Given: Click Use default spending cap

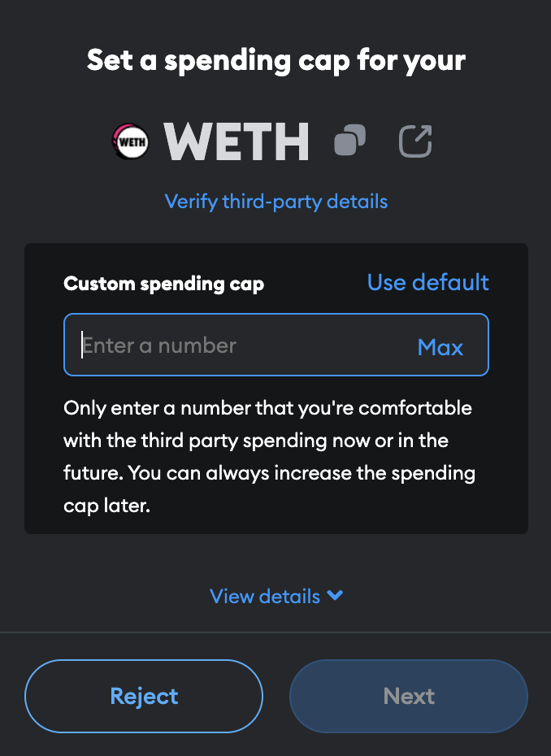Looking at the screenshot, I should 427,282.
